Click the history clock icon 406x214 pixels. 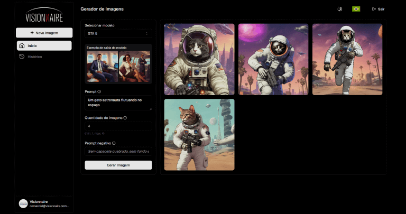[x=22, y=57]
